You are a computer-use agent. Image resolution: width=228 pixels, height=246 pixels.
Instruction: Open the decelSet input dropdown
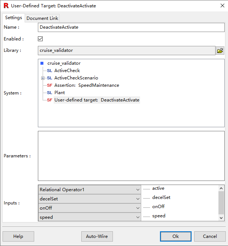click(x=138, y=199)
